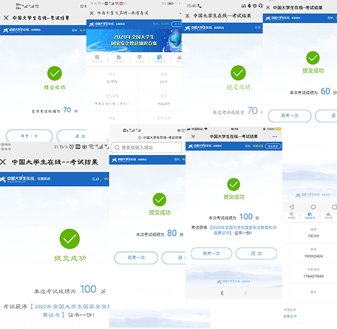Open the 查看证书 certificate link
Image resolution: width=337 pixels, height=329 pixels.
[x=290, y=316]
